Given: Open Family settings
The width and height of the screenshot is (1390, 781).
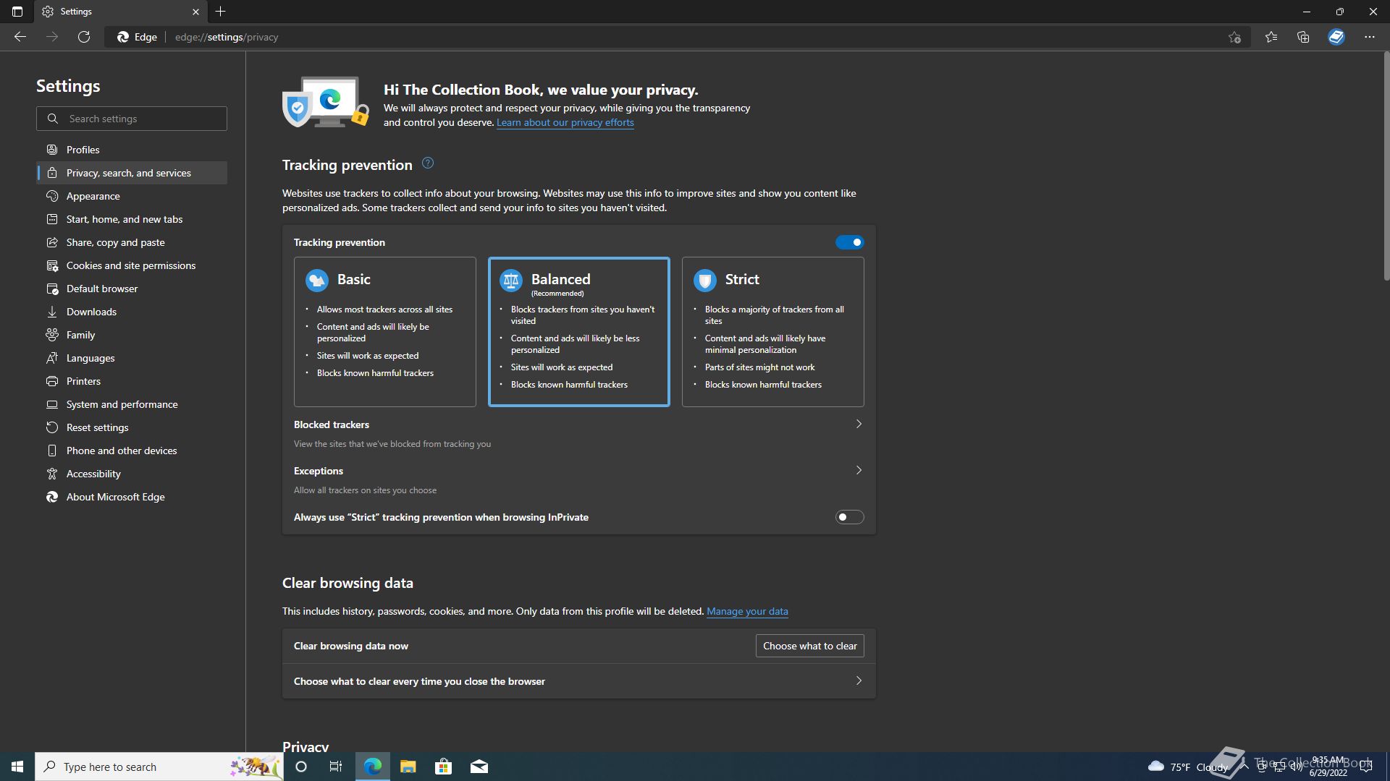Looking at the screenshot, I should pos(132,335).
